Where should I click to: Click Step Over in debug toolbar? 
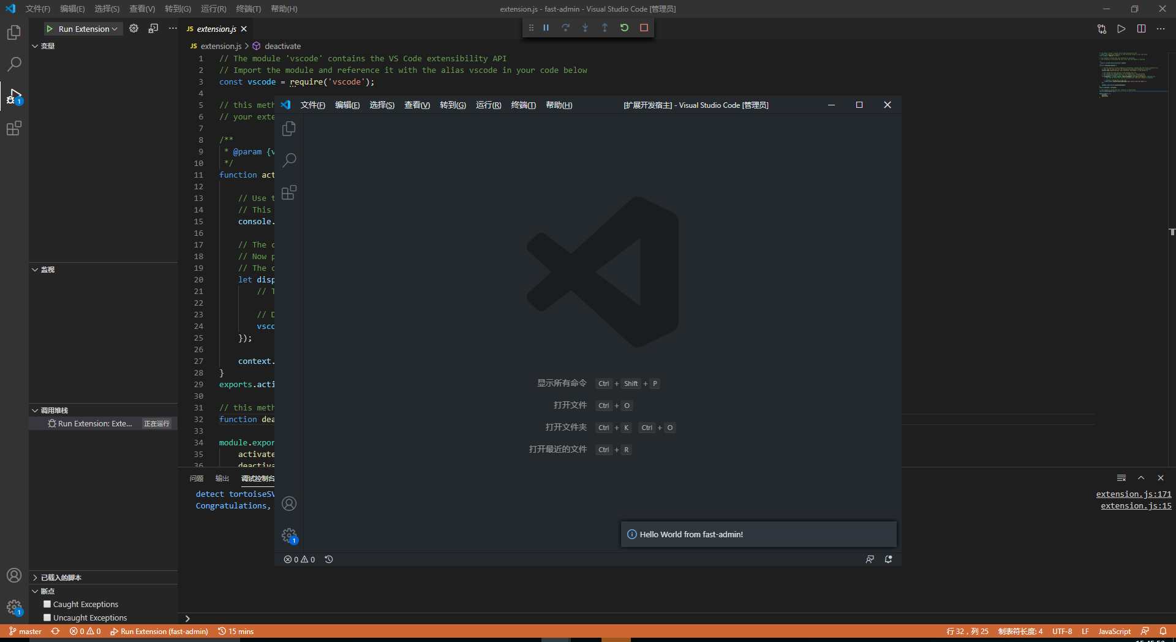pyautogui.click(x=565, y=28)
